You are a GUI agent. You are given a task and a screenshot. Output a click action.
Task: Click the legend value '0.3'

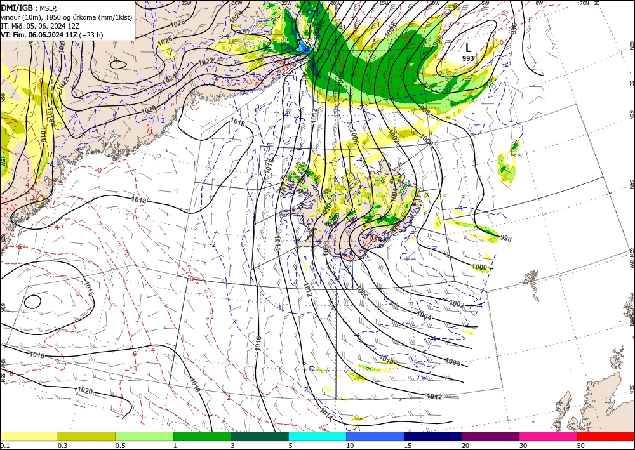62,446
